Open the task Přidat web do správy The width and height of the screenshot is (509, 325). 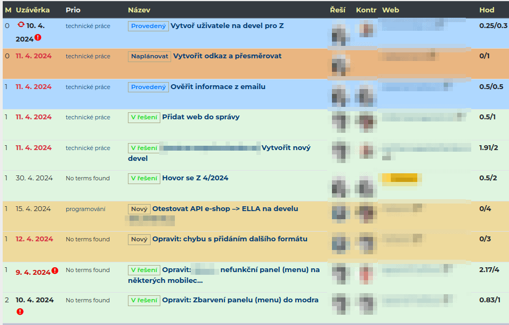[x=201, y=117]
